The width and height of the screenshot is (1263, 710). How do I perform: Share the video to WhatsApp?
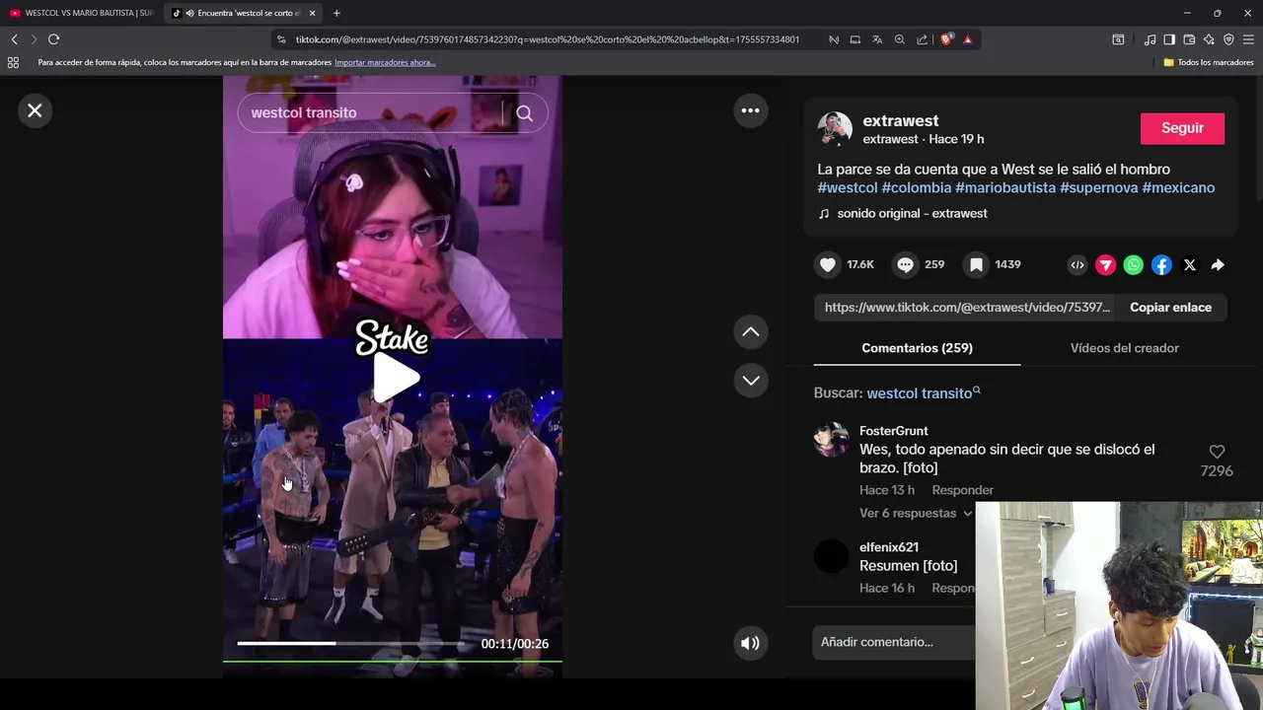click(1134, 264)
